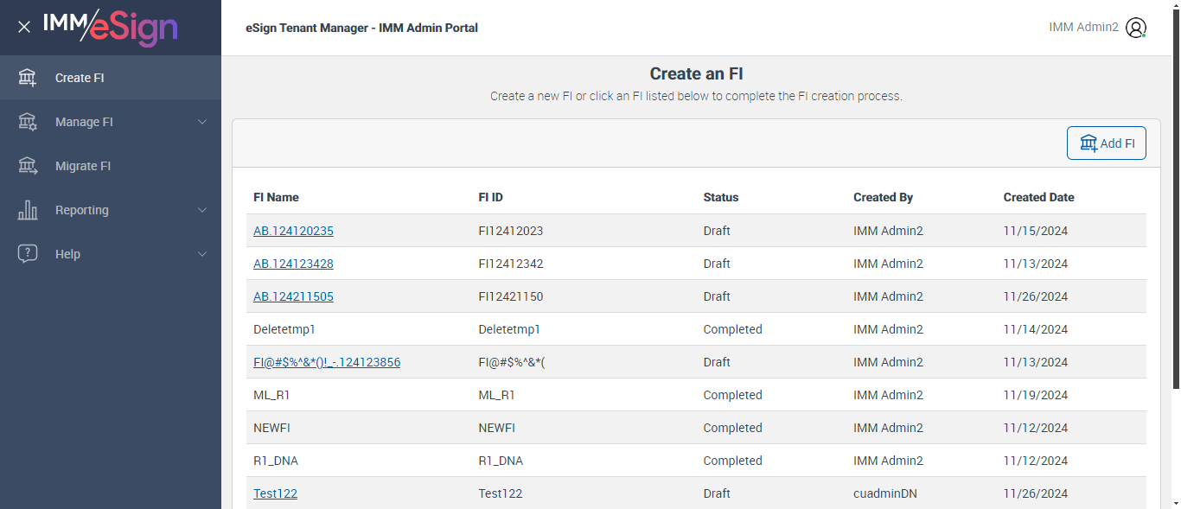
Task: Expand the Manage FI submenu chevron
Action: pos(202,122)
